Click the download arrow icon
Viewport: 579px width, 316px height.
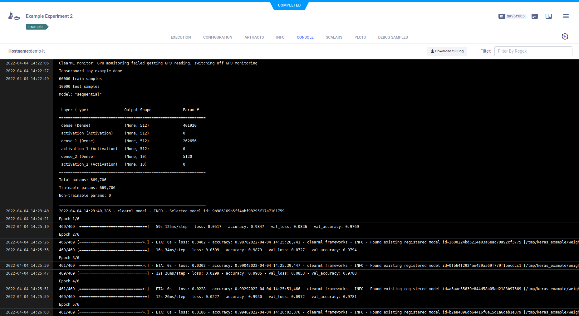[x=432, y=51]
